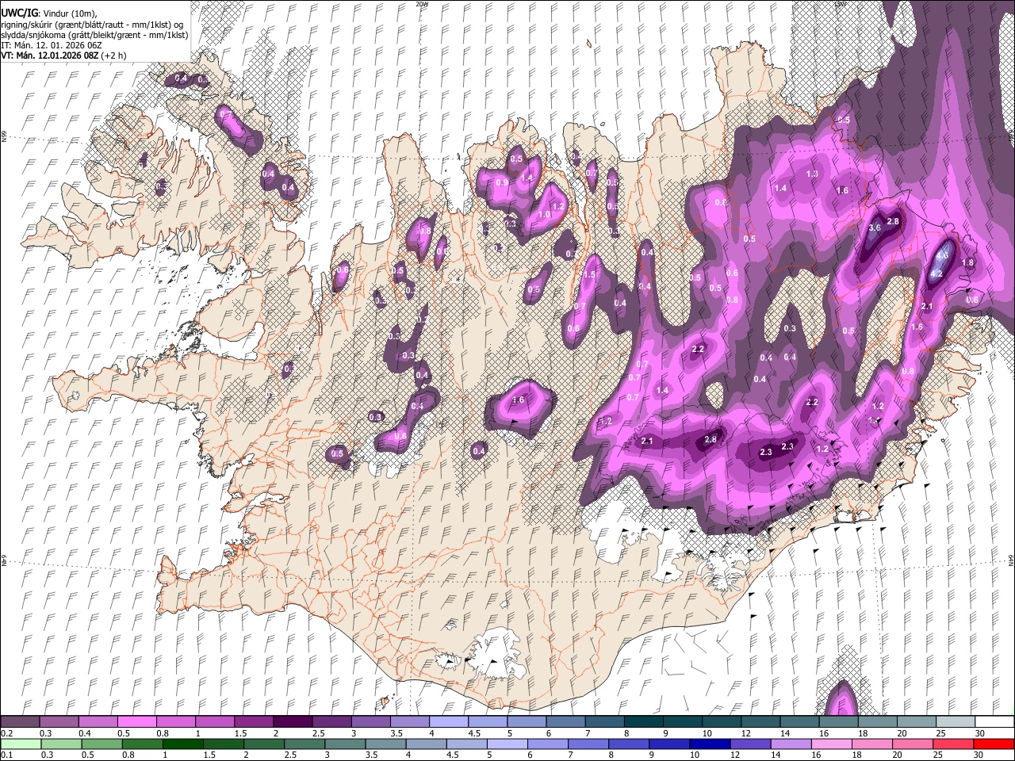Select the bright red swatch after 30 on the lower scale
This screenshot has height=761, width=1015.
994,744
